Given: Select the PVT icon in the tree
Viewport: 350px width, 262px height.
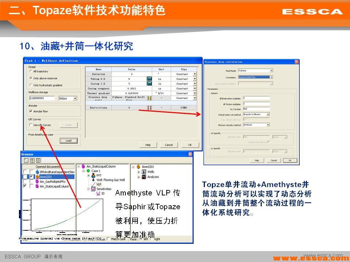Looking at the screenshot, I should 93,175.
